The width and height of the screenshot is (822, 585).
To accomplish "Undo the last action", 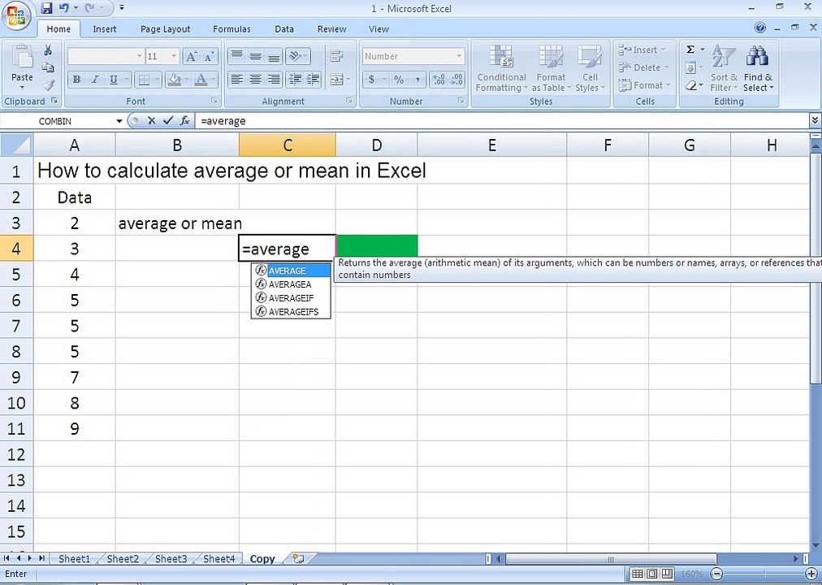I will [64, 8].
